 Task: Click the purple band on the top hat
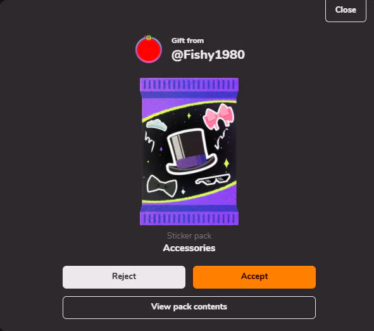click(191, 161)
